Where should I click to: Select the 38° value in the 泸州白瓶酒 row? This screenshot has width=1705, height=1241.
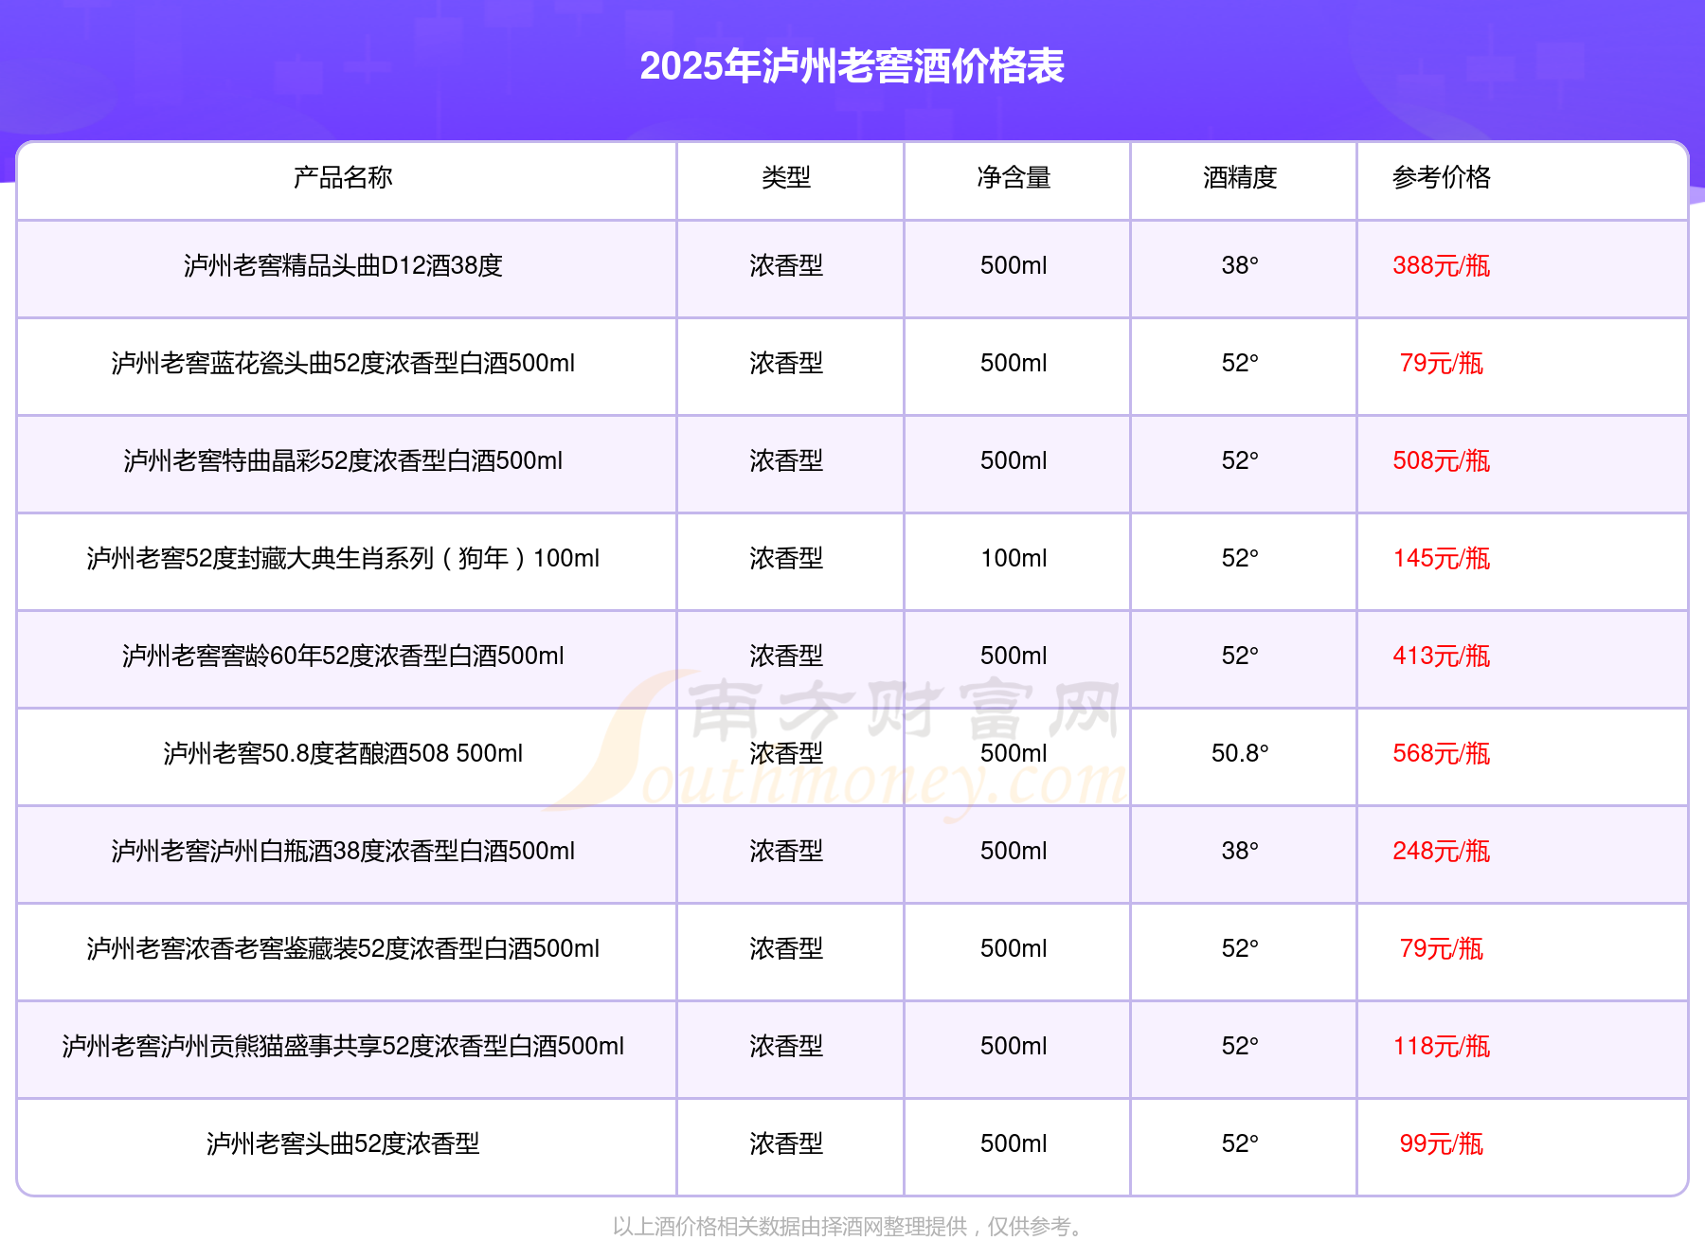tap(1240, 851)
